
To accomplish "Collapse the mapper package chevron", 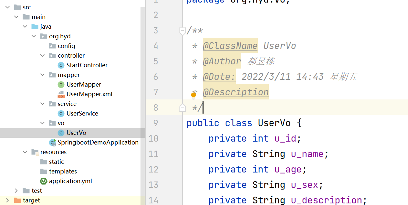I will click(x=42, y=75).
